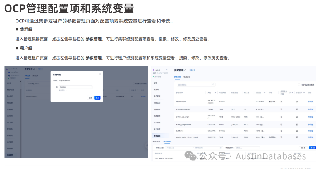This screenshot has height=169, width=316.
Task: Click 修改值 for audit_sys_operations row
Action: [x=310, y=124]
